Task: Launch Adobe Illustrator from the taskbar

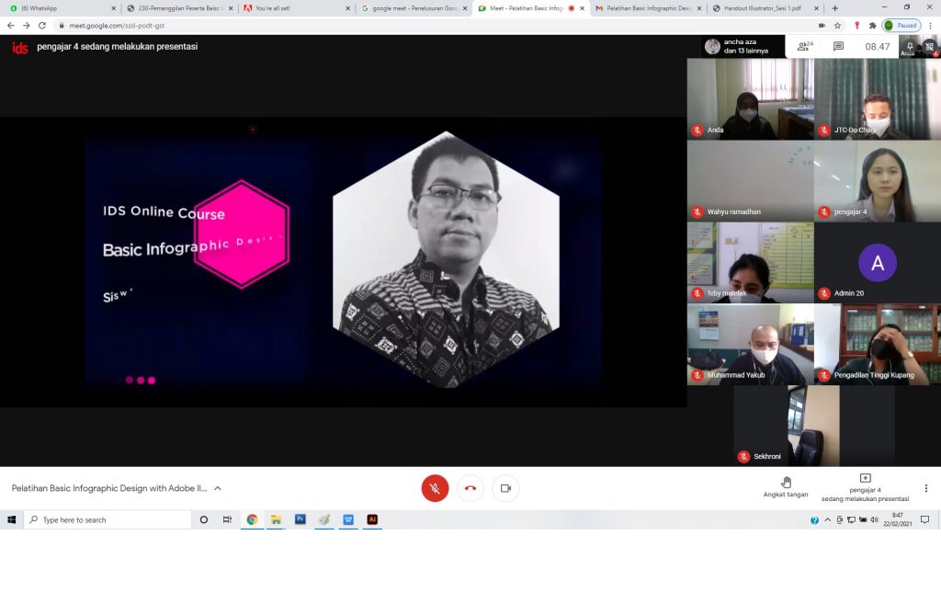Action: point(372,519)
